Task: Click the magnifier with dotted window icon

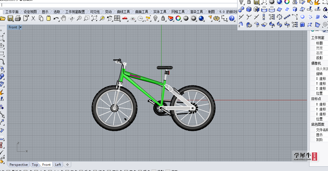Action: pyautogui.click(x=86, y=19)
